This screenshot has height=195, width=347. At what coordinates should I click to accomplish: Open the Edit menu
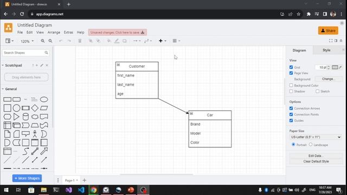[29, 32]
